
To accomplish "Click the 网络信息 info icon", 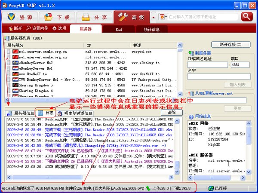I will click(x=191, y=117).
